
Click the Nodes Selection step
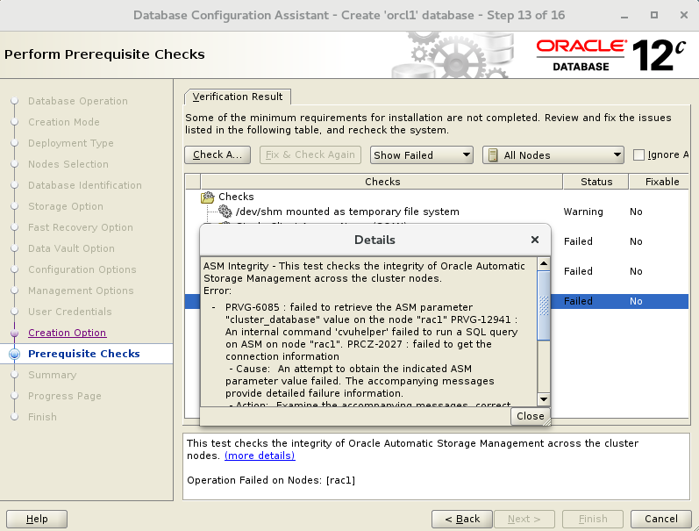(x=68, y=164)
